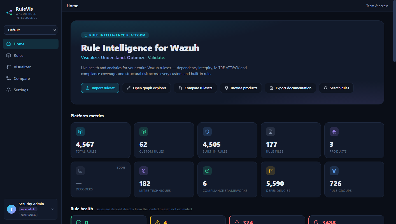This screenshot has height=224, width=396.
Task: Open the Rules sidebar item
Action: coord(31,55)
